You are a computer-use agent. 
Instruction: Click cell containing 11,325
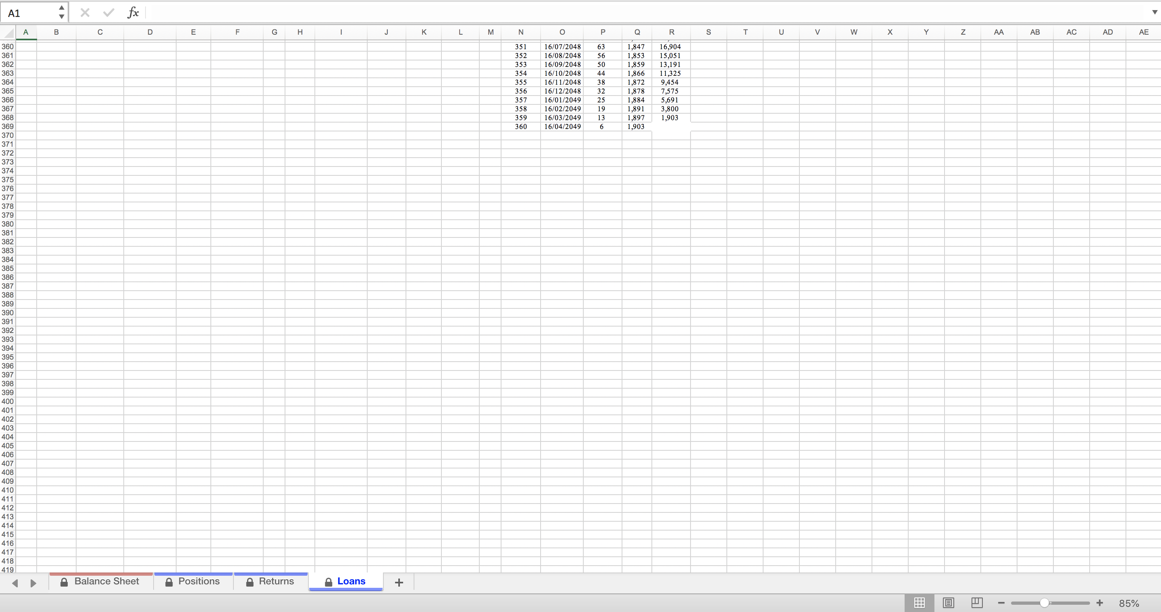point(671,73)
